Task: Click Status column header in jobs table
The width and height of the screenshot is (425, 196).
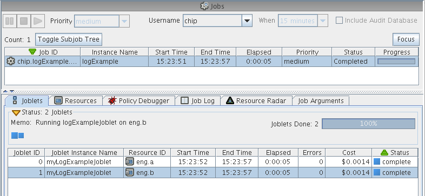Action: [x=353, y=52]
